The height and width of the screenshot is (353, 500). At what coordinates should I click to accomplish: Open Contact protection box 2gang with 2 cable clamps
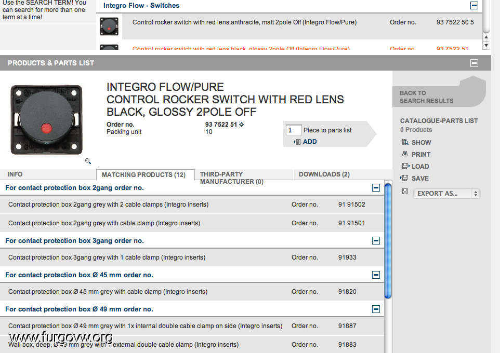(109, 204)
